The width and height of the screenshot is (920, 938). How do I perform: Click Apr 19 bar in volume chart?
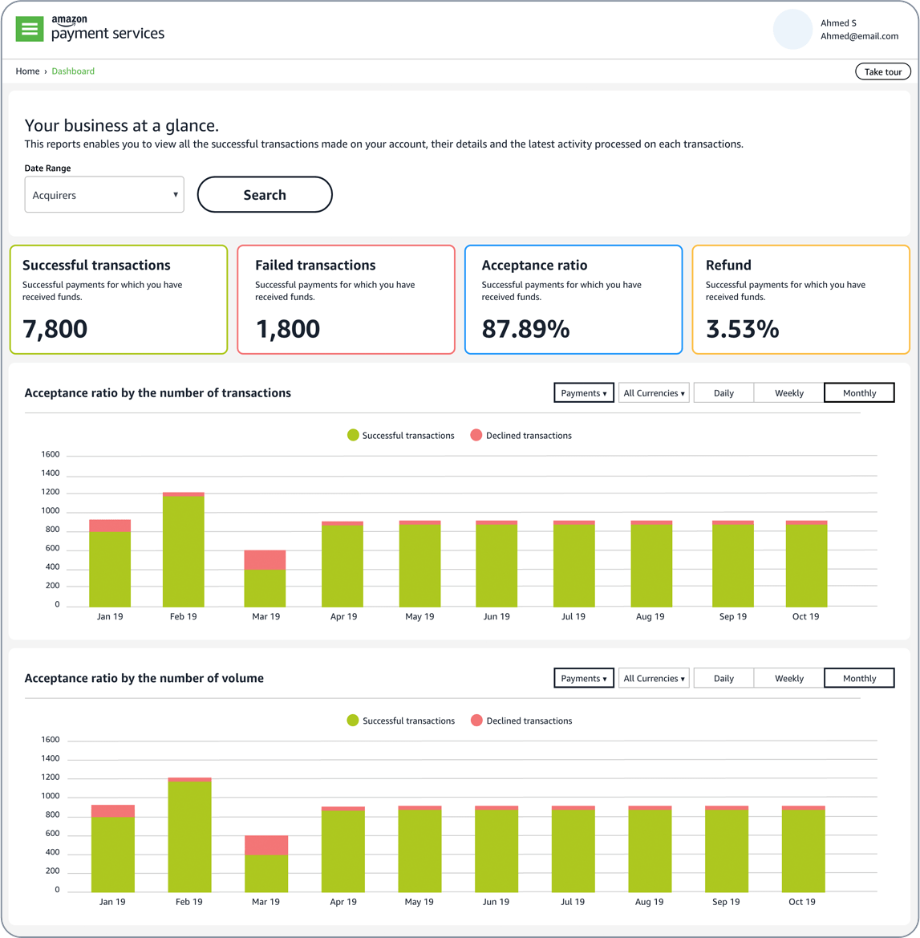point(343,850)
